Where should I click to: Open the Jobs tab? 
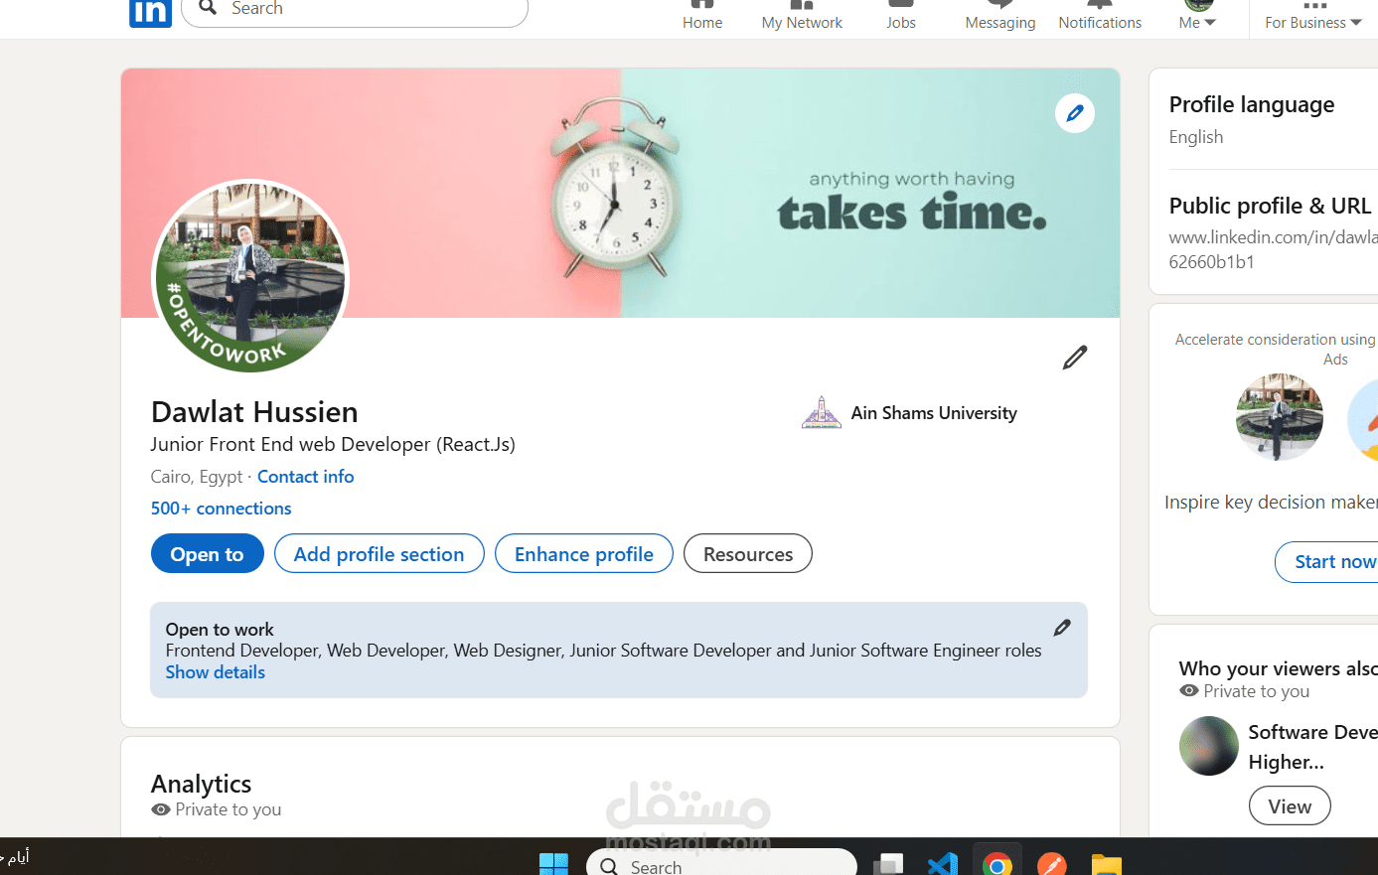901,16
